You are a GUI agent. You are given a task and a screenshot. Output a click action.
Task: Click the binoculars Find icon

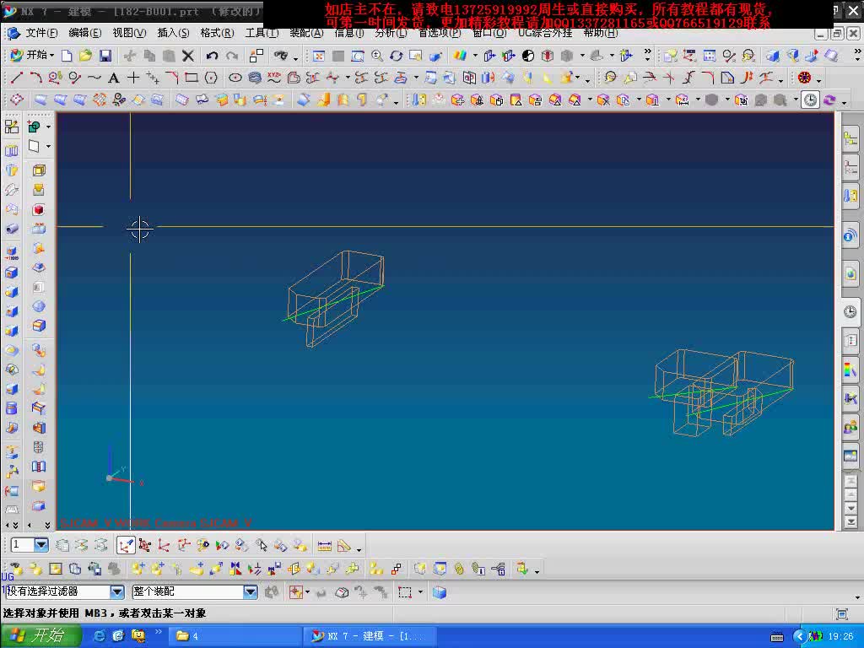click(x=281, y=56)
